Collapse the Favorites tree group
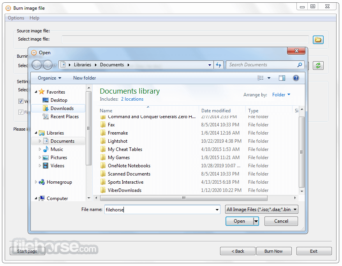 (36, 92)
